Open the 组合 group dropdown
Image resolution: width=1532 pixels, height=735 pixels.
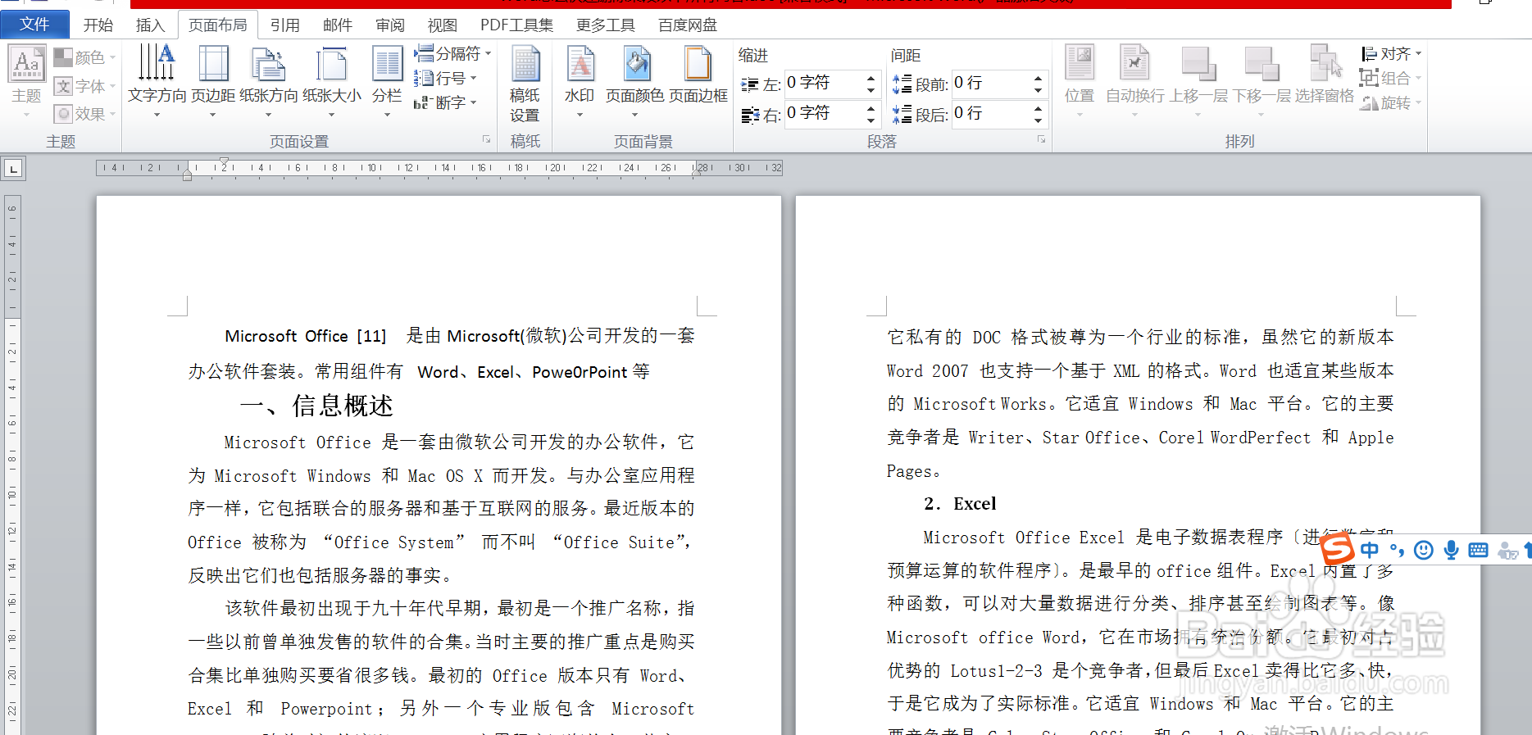[1391, 79]
